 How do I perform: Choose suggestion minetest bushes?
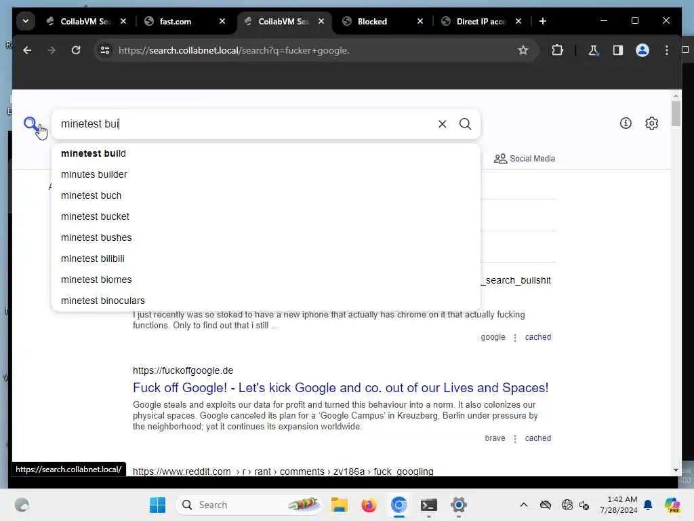[266, 237]
